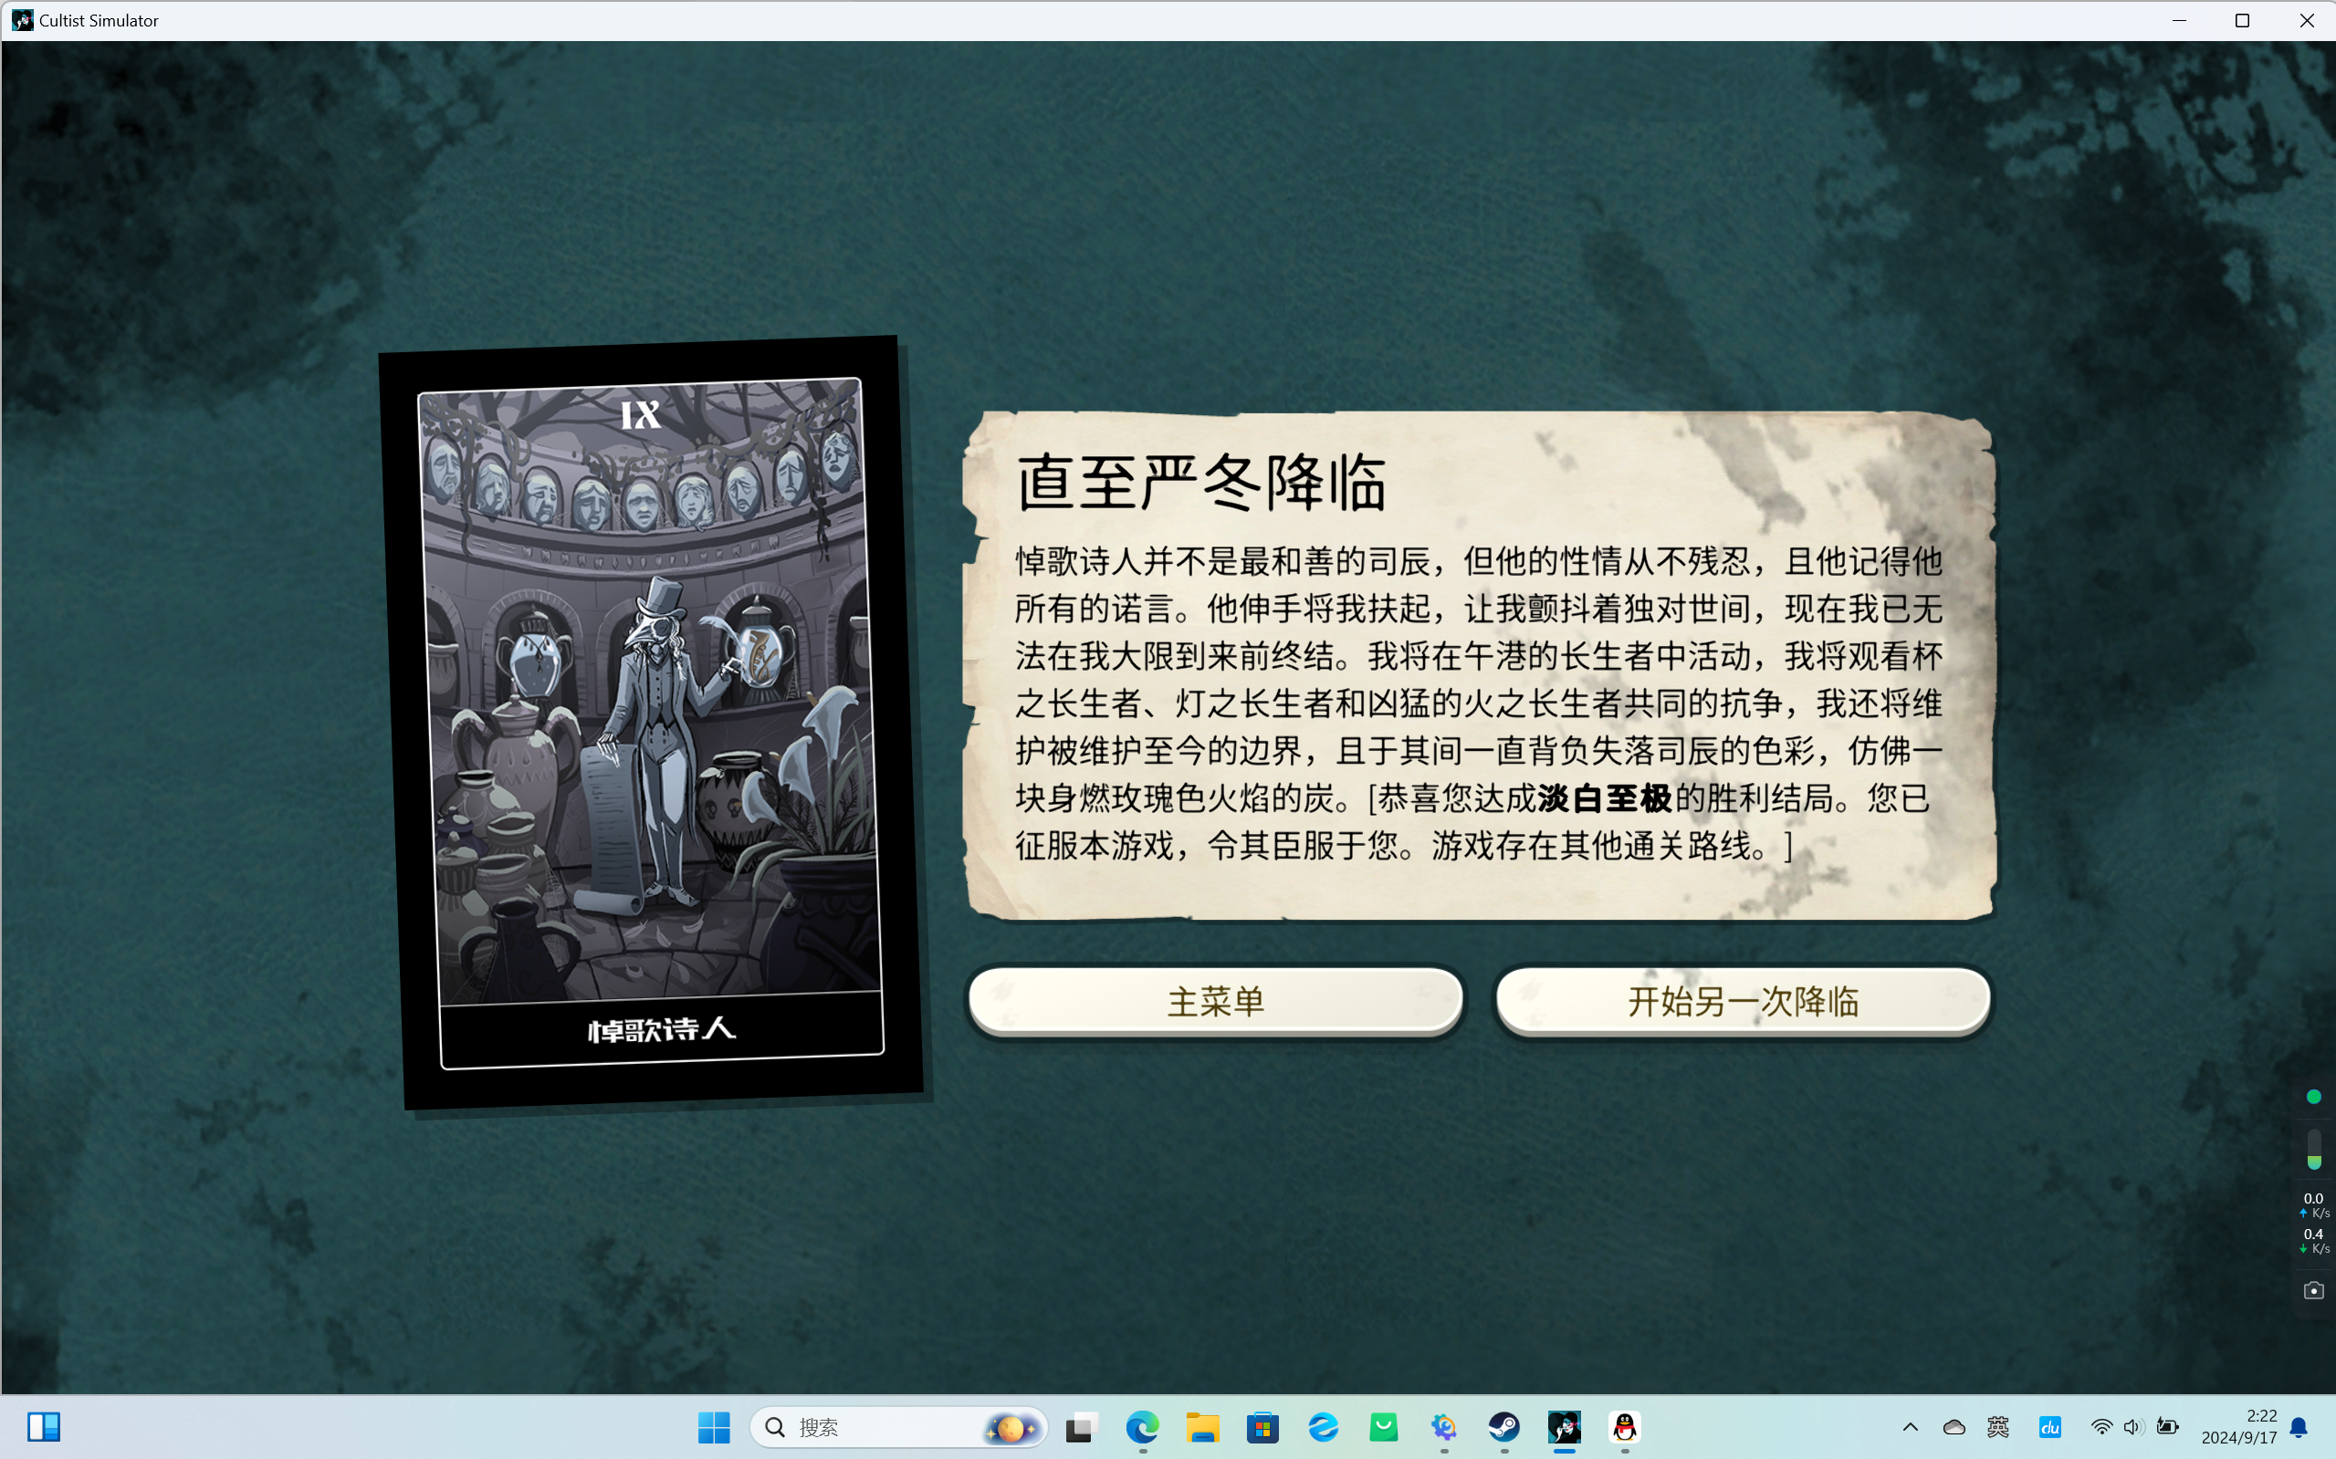Image resolution: width=2336 pixels, height=1459 pixels.
Task: Open the blue swirl browser icon on taskbar
Action: tap(1324, 1426)
